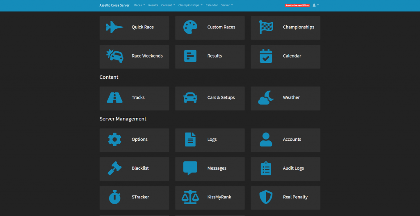420x216 pixels.
Task: Click the document Logs icon
Action: tap(190, 140)
